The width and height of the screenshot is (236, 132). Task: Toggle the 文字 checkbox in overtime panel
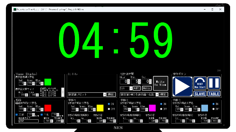point(17,115)
